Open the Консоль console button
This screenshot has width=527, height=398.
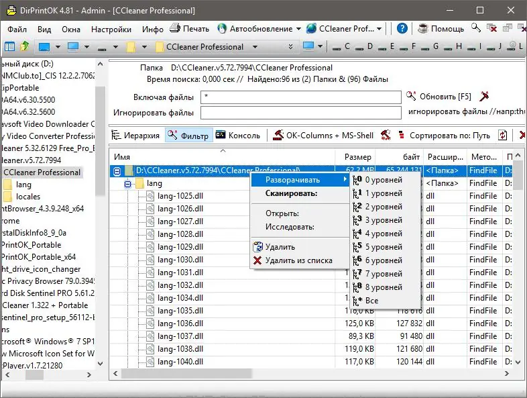[x=238, y=136]
